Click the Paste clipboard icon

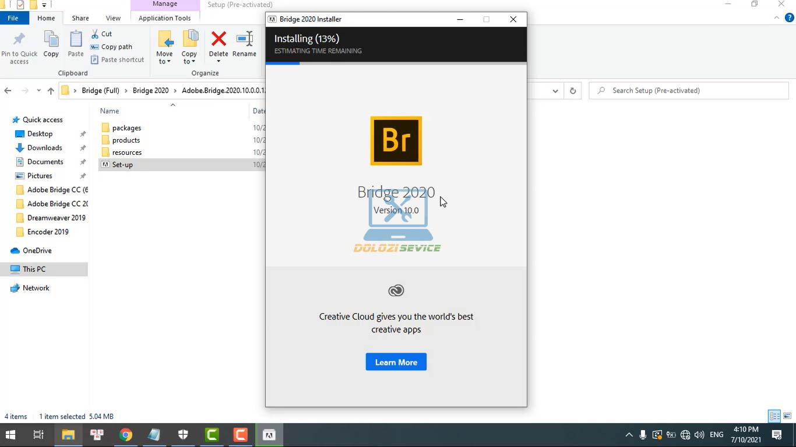(76, 40)
